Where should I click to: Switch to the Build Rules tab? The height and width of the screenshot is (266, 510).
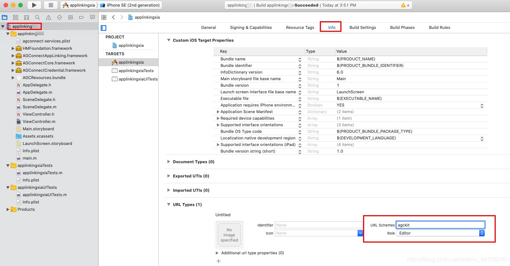pos(440,27)
